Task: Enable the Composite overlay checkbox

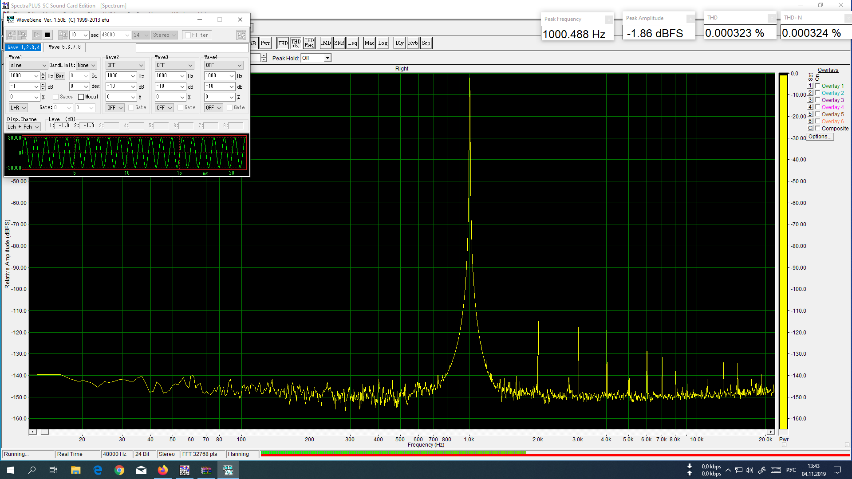Action: (x=817, y=128)
